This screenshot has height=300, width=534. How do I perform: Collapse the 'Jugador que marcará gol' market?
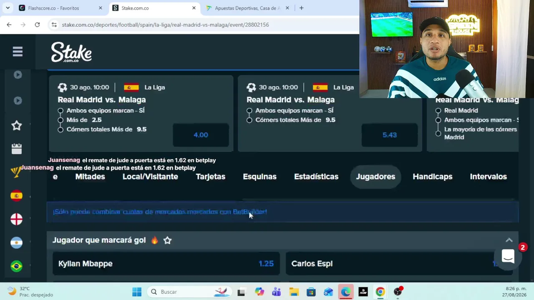tap(509, 240)
